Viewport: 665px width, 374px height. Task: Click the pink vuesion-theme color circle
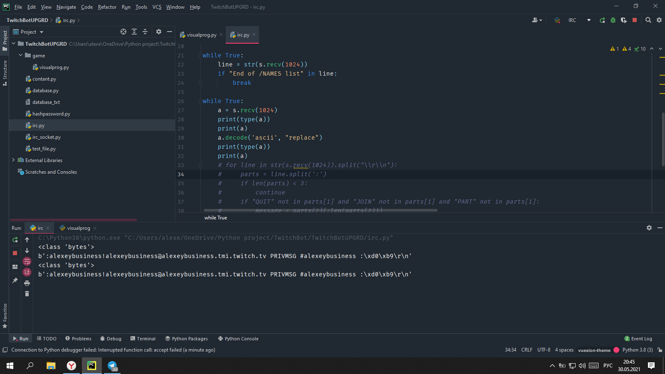click(x=616, y=350)
